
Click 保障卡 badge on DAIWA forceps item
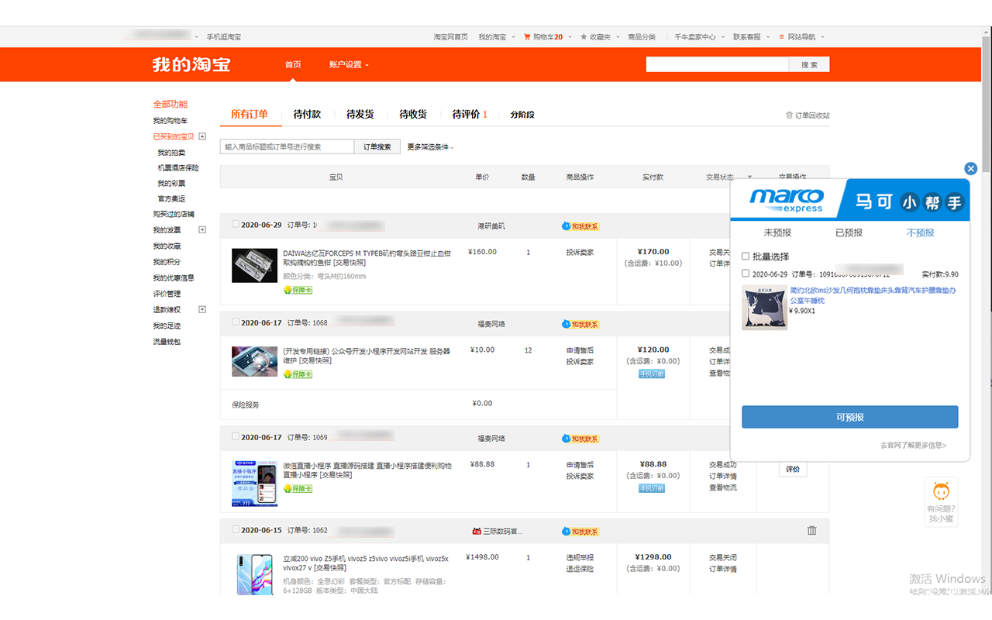point(298,290)
